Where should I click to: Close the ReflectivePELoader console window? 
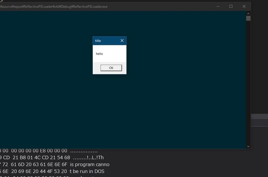(244, 6)
